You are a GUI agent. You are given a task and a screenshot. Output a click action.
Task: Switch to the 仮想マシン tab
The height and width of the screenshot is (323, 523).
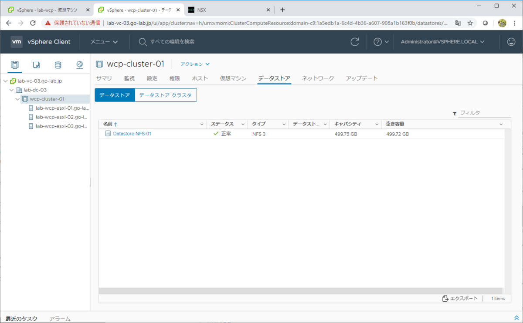click(x=233, y=78)
